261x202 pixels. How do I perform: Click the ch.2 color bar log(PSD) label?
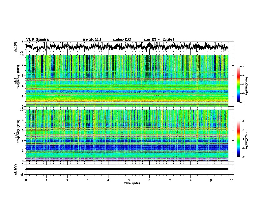246,140
